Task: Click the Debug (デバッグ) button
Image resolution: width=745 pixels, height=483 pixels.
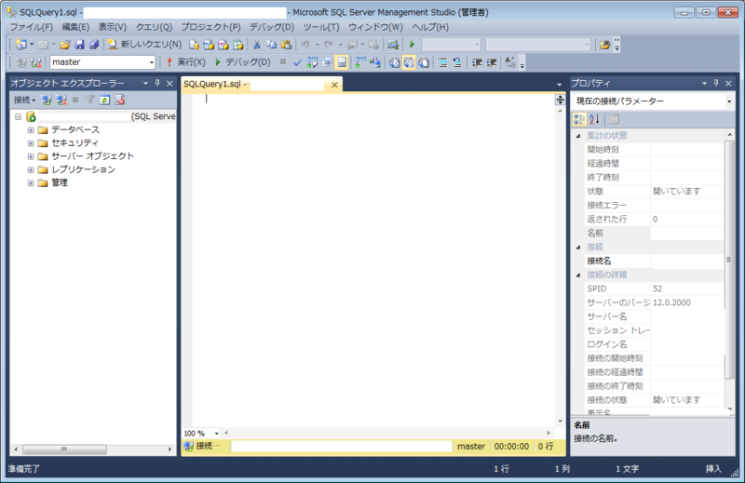Action: point(243,62)
